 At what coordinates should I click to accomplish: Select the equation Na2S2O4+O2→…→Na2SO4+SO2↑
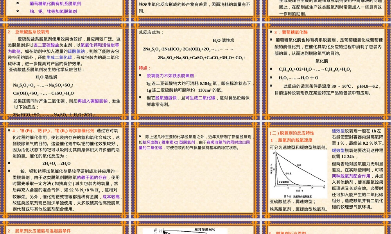pos(43,85)
